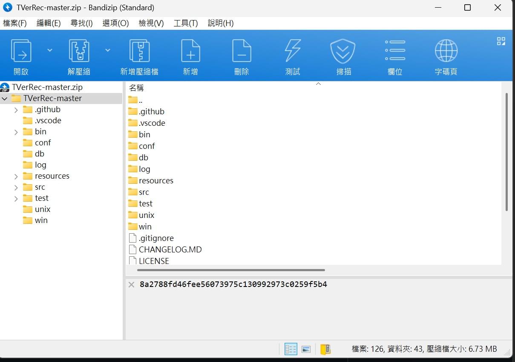Select the .gitignore file
This screenshot has height=362, width=515.
coord(151,238)
